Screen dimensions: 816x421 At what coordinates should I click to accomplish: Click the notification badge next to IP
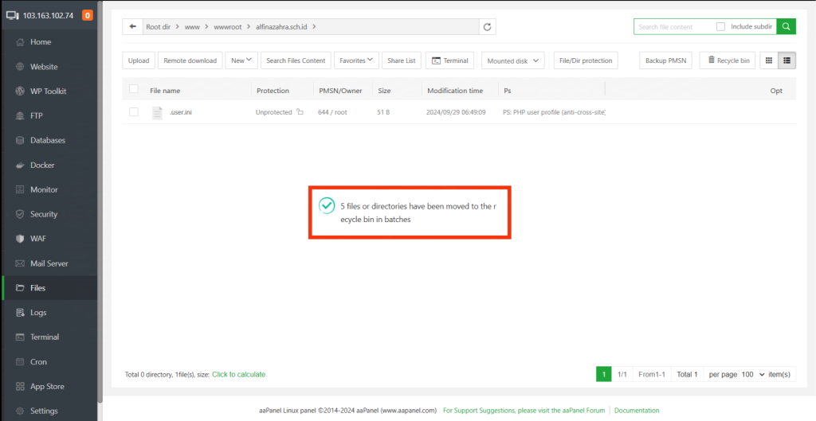87,15
